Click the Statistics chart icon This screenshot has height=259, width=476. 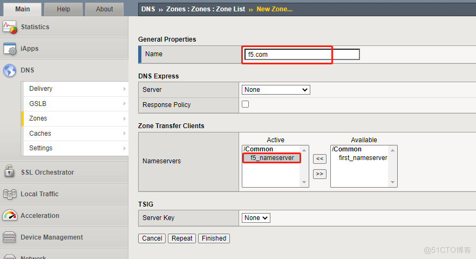coord(10,27)
